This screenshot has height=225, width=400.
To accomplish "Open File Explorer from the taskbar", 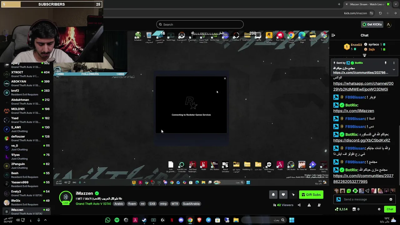I will click(x=236, y=220).
